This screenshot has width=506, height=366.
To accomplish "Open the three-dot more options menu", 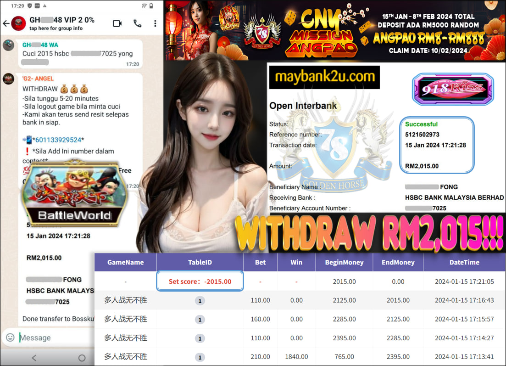I will click(x=155, y=23).
